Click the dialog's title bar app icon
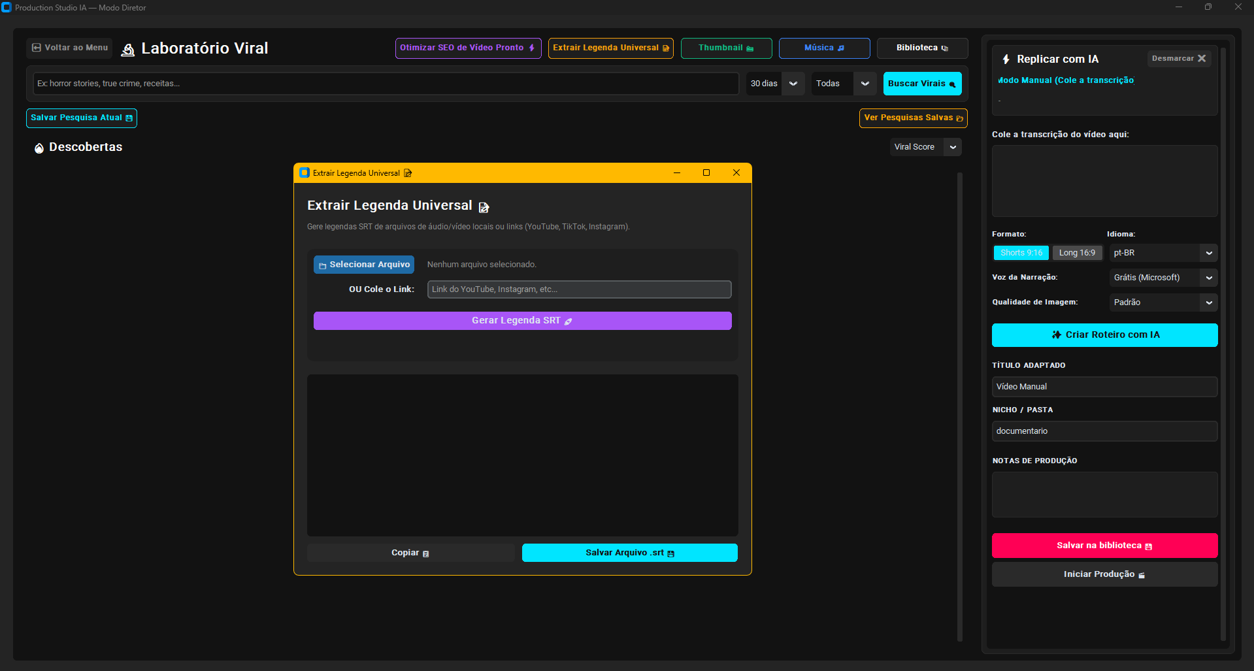 tap(305, 173)
